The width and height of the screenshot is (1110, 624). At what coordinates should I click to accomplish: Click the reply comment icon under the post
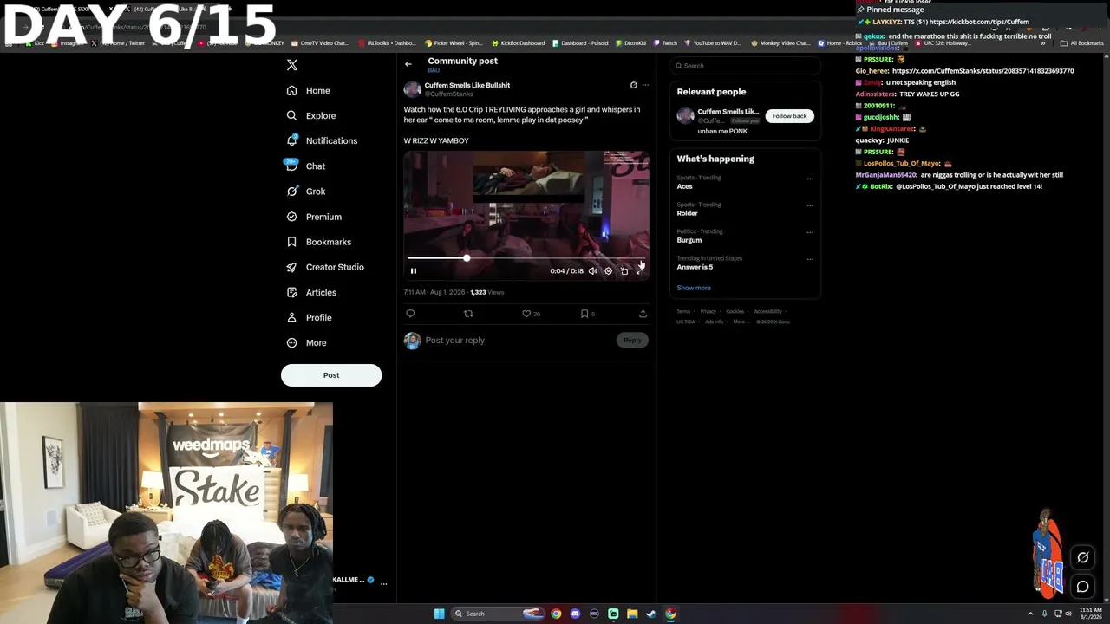pyautogui.click(x=410, y=314)
